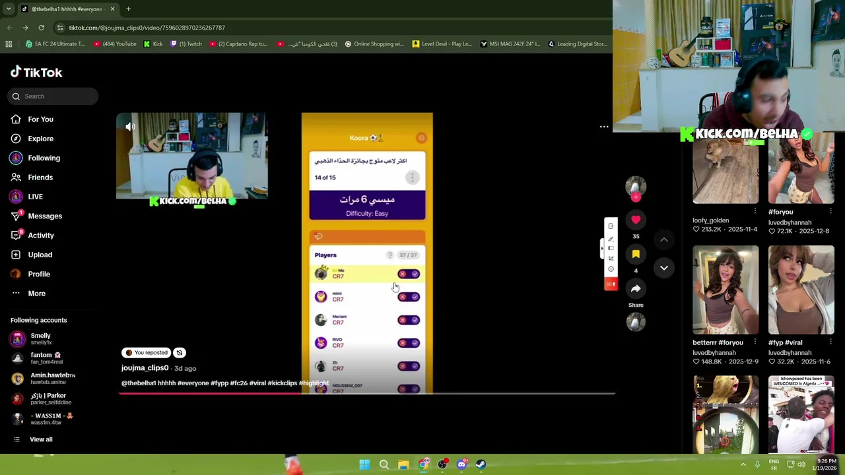Open the Kick bookmark
This screenshot has width=845, height=475.
pyautogui.click(x=152, y=44)
